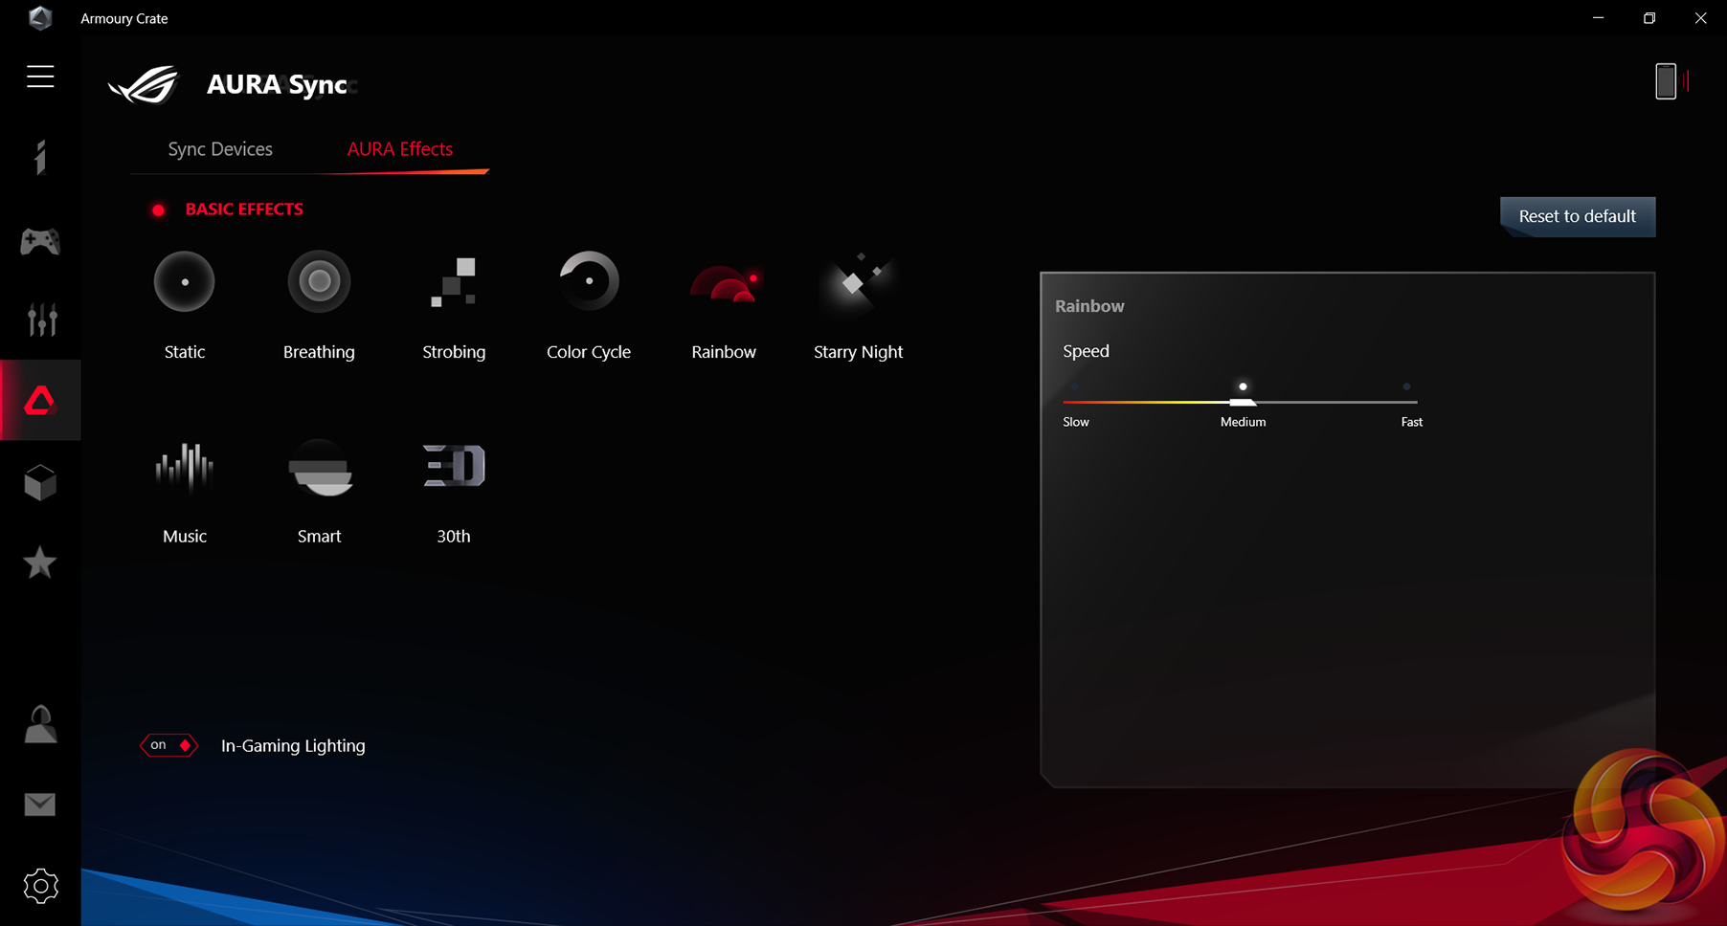Click the BASIC EFFECTS section heading
1727x926 pixels.
point(244,209)
